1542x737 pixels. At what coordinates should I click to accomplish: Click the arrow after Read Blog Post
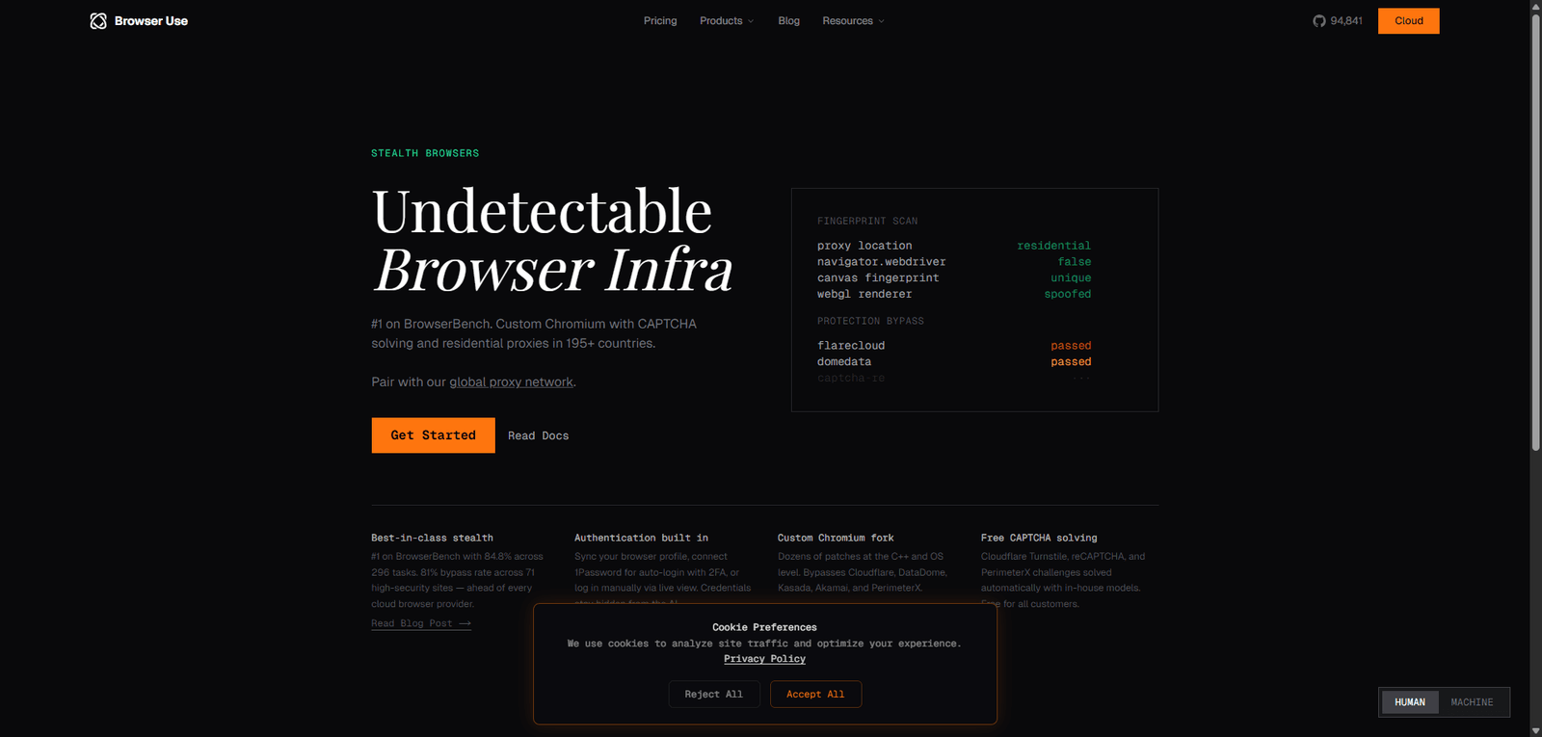coord(465,623)
